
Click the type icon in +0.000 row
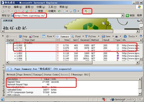tap(118, 45)
